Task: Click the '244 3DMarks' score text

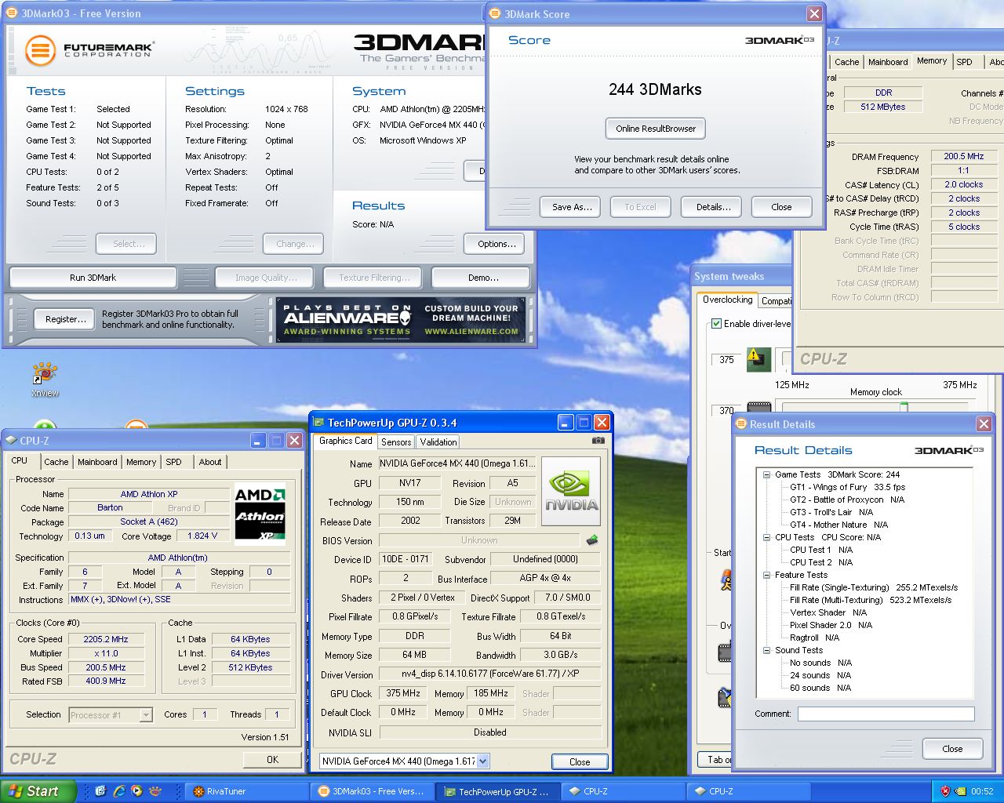Action: [655, 89]
